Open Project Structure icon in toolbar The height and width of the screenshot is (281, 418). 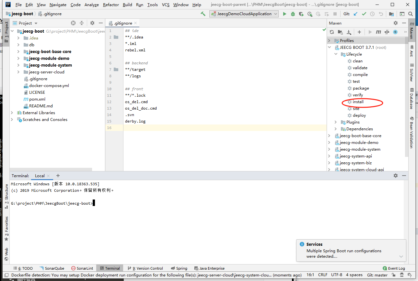click(x=391, y=14)
